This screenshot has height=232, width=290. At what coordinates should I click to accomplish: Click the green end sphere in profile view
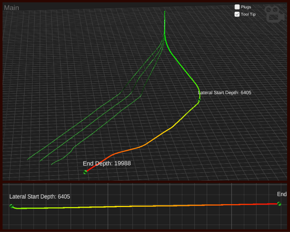(x=279, y=204)
